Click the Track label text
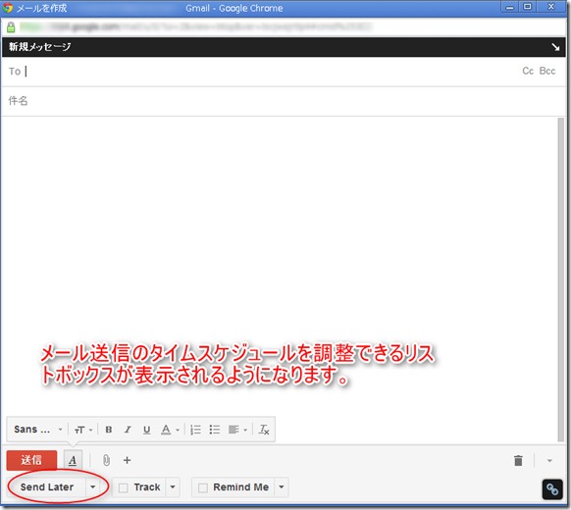The image size is (571, 510). click(147, 487)
